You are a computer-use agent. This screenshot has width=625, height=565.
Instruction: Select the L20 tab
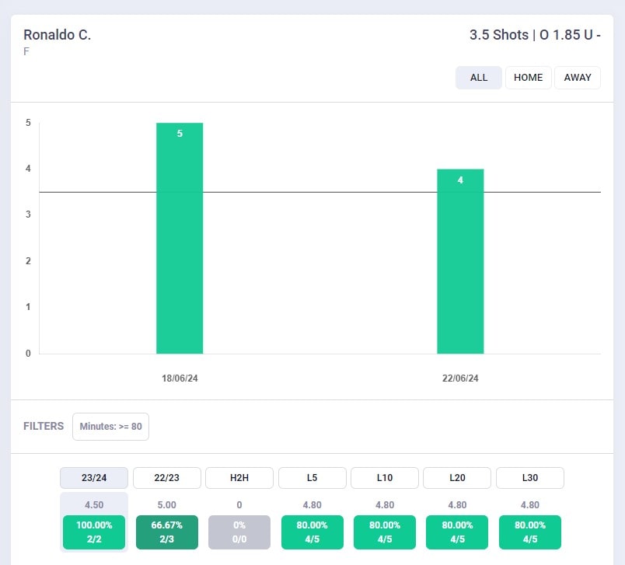(457, 478)
